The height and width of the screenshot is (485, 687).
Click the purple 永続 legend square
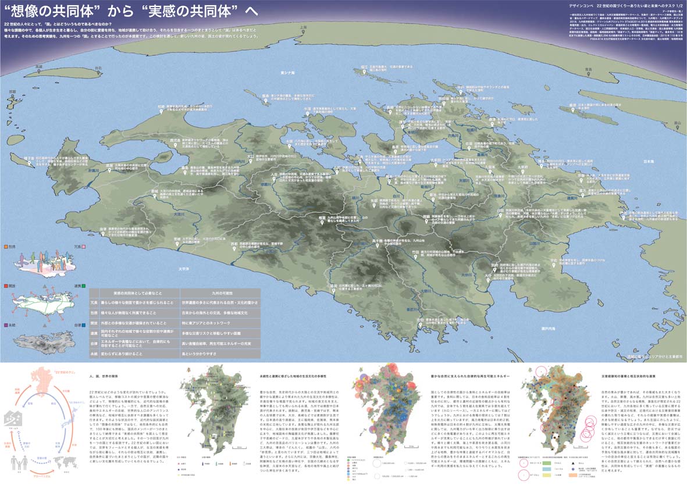tap(6, 324)
